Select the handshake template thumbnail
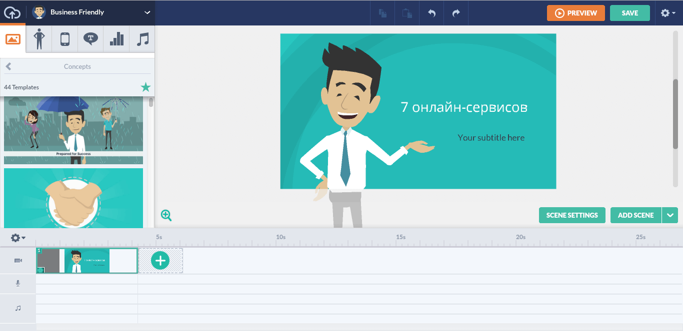The height and width of the screenshot is (331, 683). 73,198
